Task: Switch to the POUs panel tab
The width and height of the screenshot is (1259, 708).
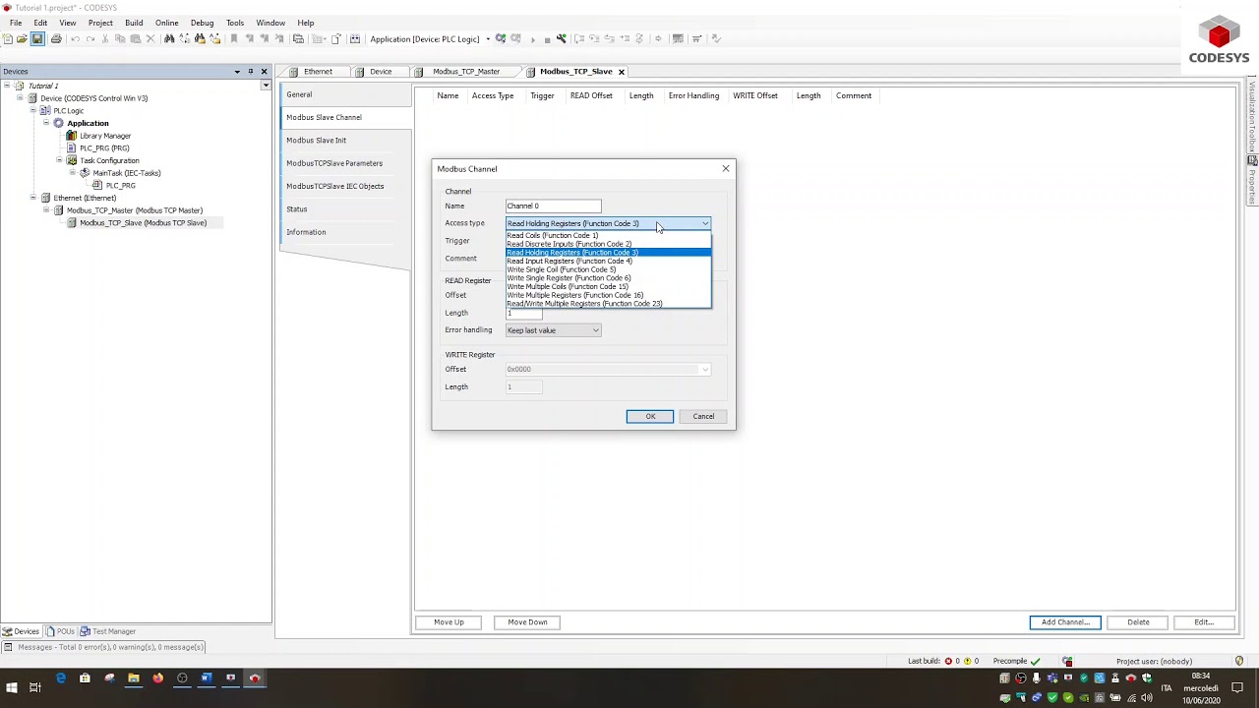Action: (x=60, y=631)
